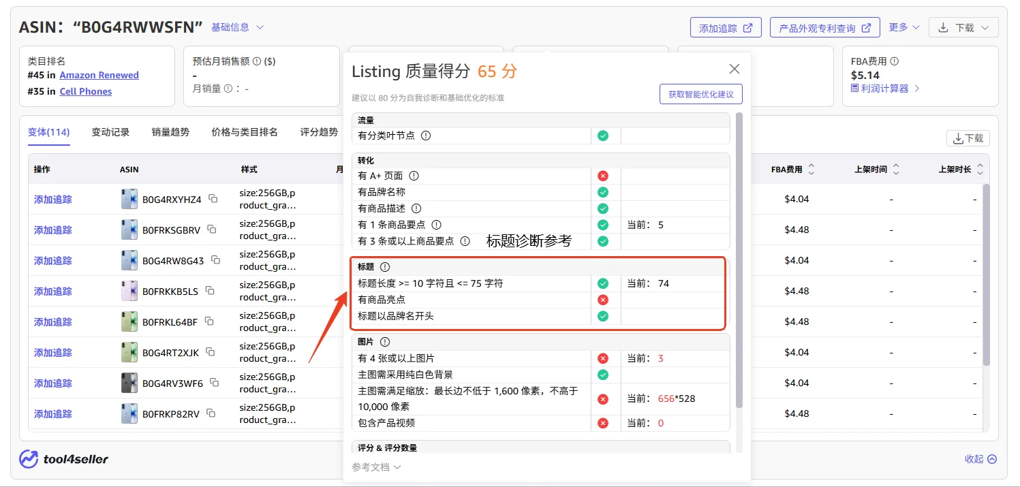Add tracking for B0G4RW8G43 row
The image size is (1020, 487).
click(53, 261)
